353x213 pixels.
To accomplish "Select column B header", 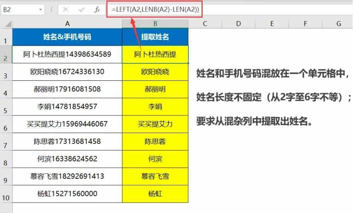I will [x=155, y=24].
